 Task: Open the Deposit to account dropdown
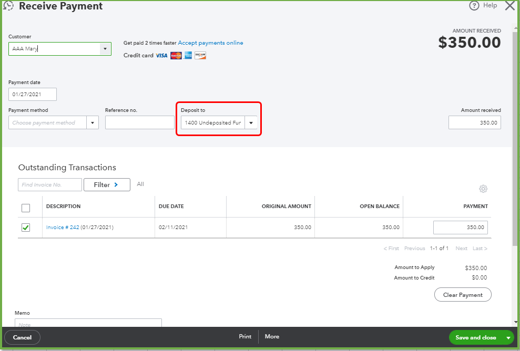(251, 122)
